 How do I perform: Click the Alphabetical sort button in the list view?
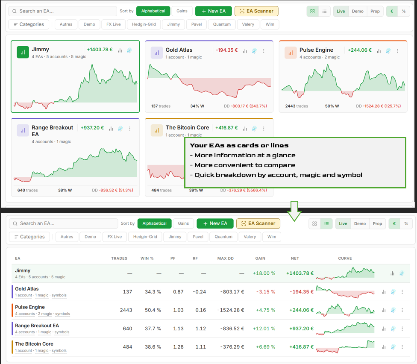pos(155,223)
